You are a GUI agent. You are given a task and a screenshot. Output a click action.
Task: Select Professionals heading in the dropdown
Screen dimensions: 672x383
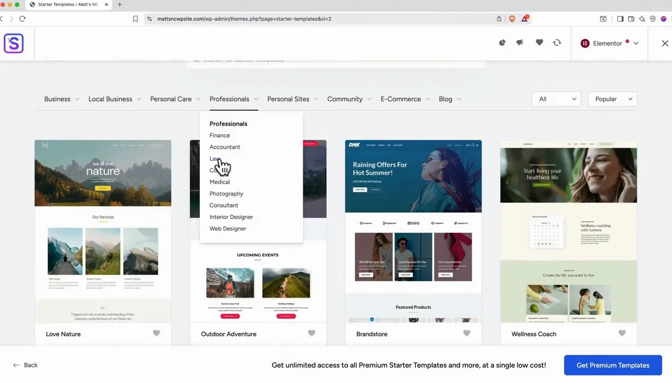click(x=228, y=124)
